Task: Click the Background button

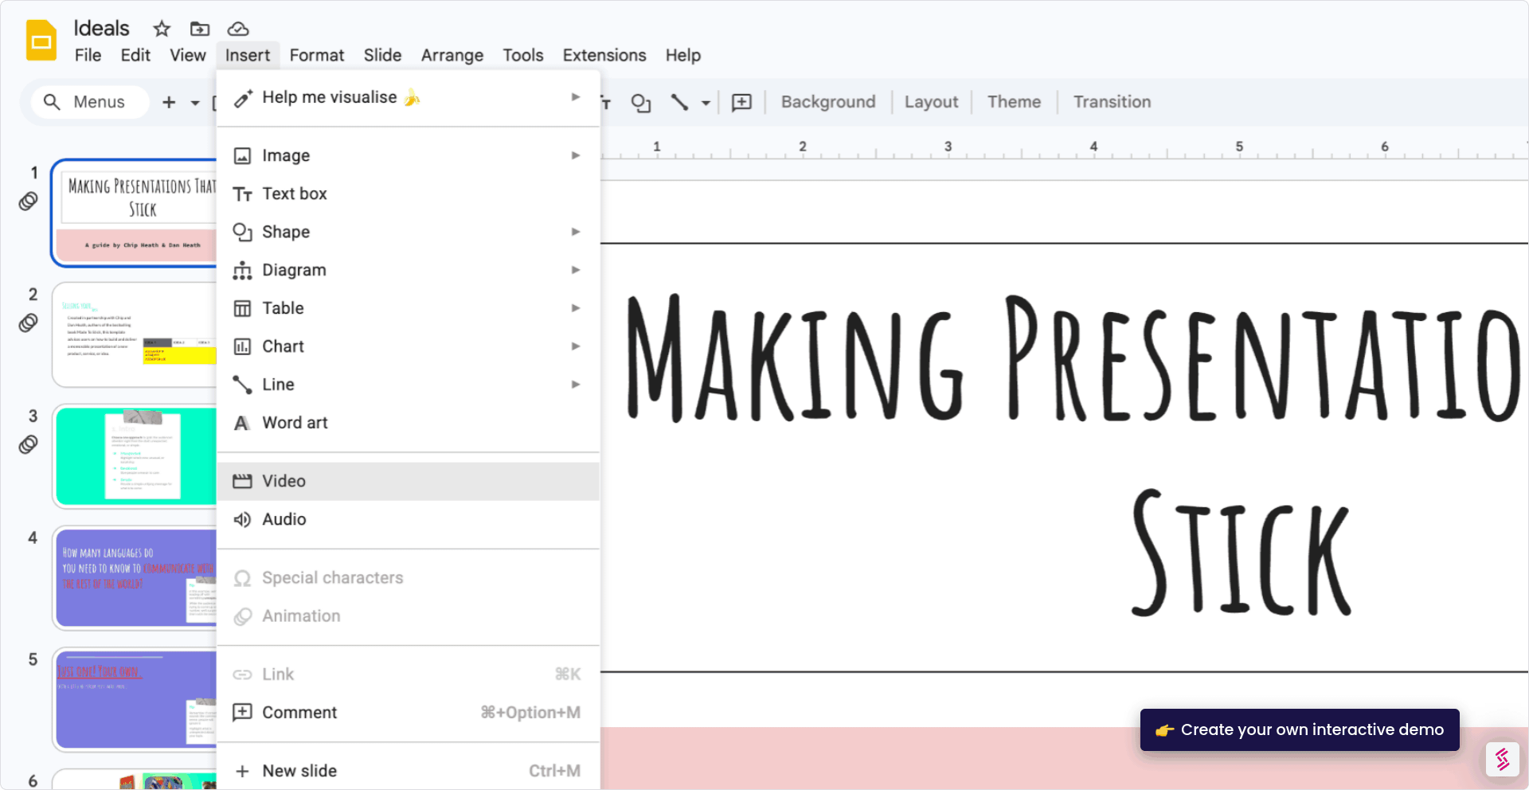Action: pyautogui.click(x=828, y=102)
